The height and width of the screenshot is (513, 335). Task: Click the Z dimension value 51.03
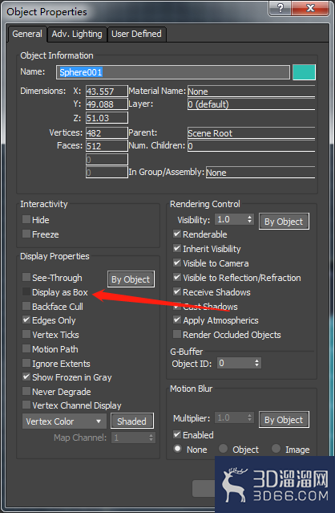107,118
